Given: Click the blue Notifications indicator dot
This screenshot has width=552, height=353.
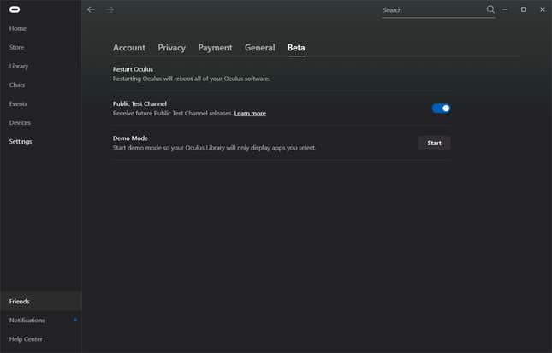Looking at the screenshot, I should tap(75, 320).
